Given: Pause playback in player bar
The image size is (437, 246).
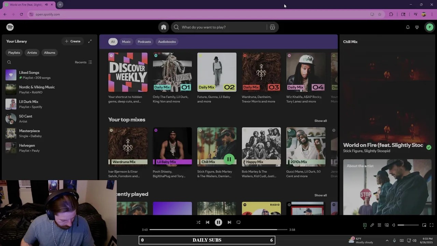Looking at the screenshot, I should tap(218, 222).
